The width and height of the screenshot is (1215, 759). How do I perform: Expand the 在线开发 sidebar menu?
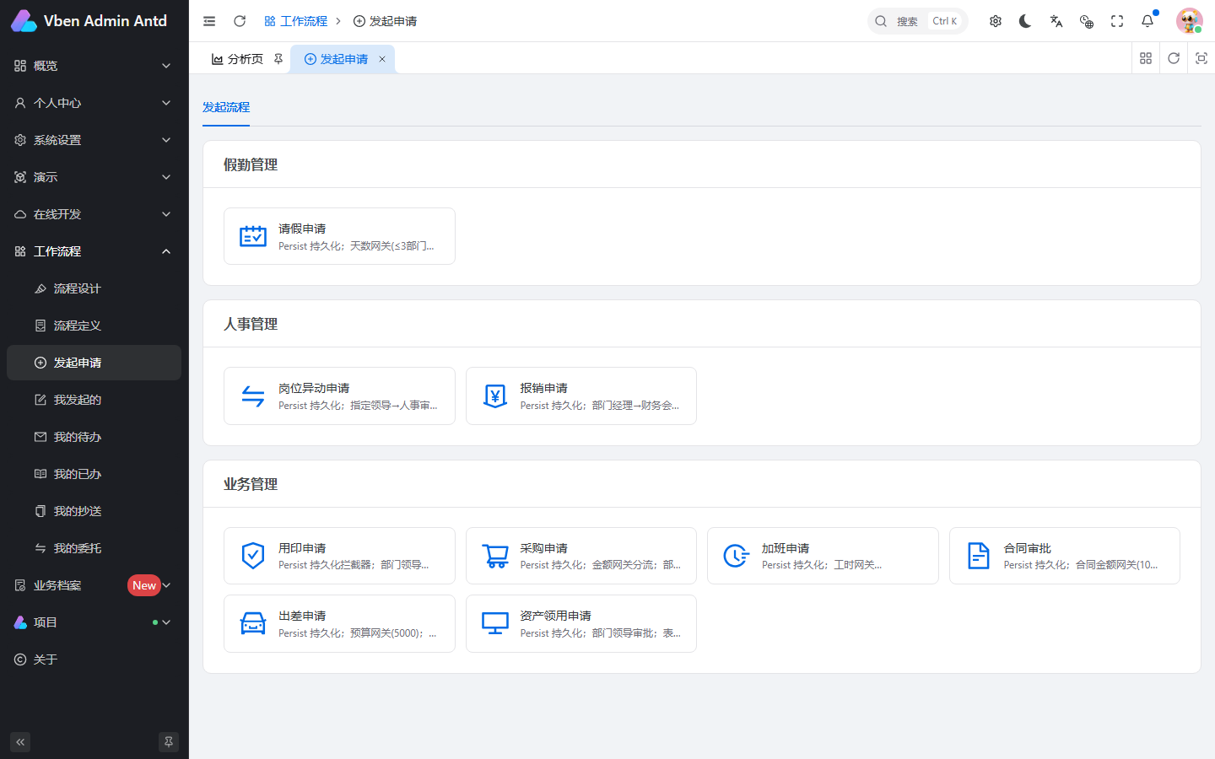[x=94, y=214]
